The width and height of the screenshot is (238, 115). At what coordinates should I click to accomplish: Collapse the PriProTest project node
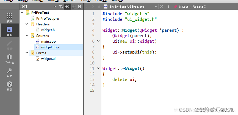[22, 13]
